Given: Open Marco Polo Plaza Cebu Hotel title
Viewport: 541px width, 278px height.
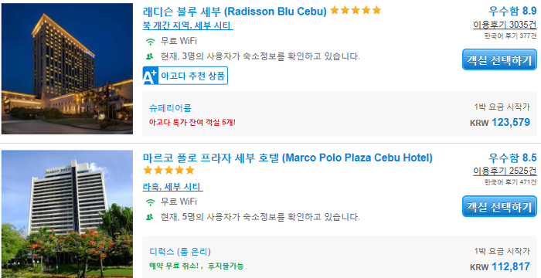Looking at the screenshot, I should pos(288,158).
